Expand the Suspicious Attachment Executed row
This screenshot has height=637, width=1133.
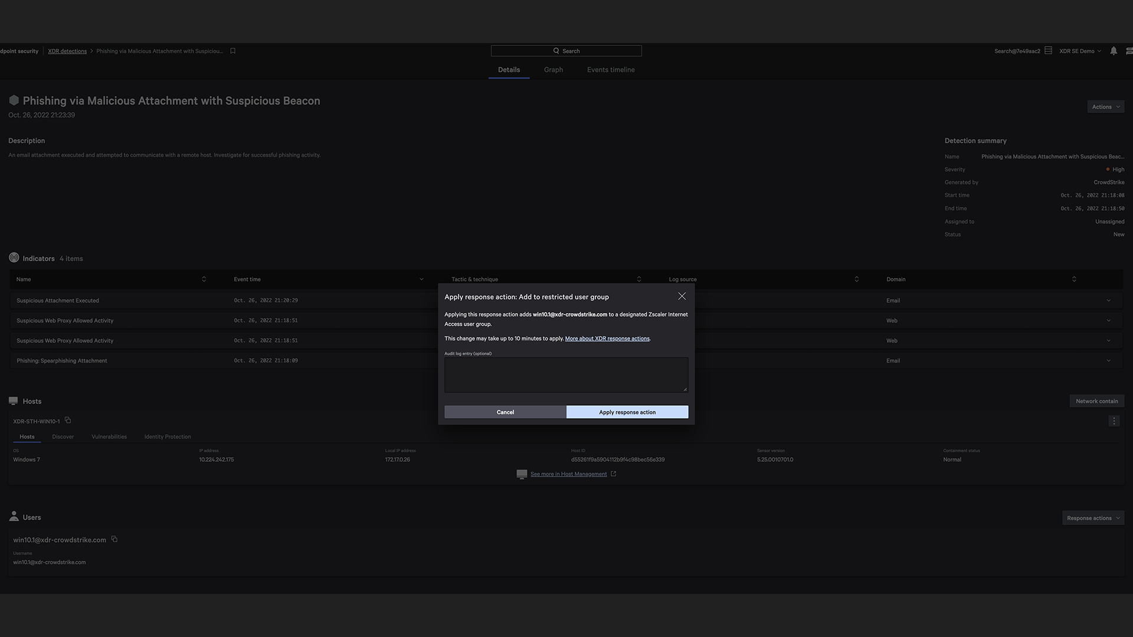tap(1108, 301)
